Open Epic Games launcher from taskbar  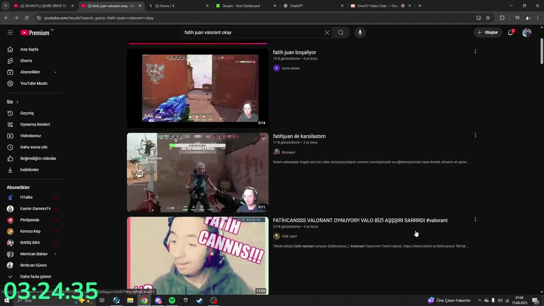point(186,300)
